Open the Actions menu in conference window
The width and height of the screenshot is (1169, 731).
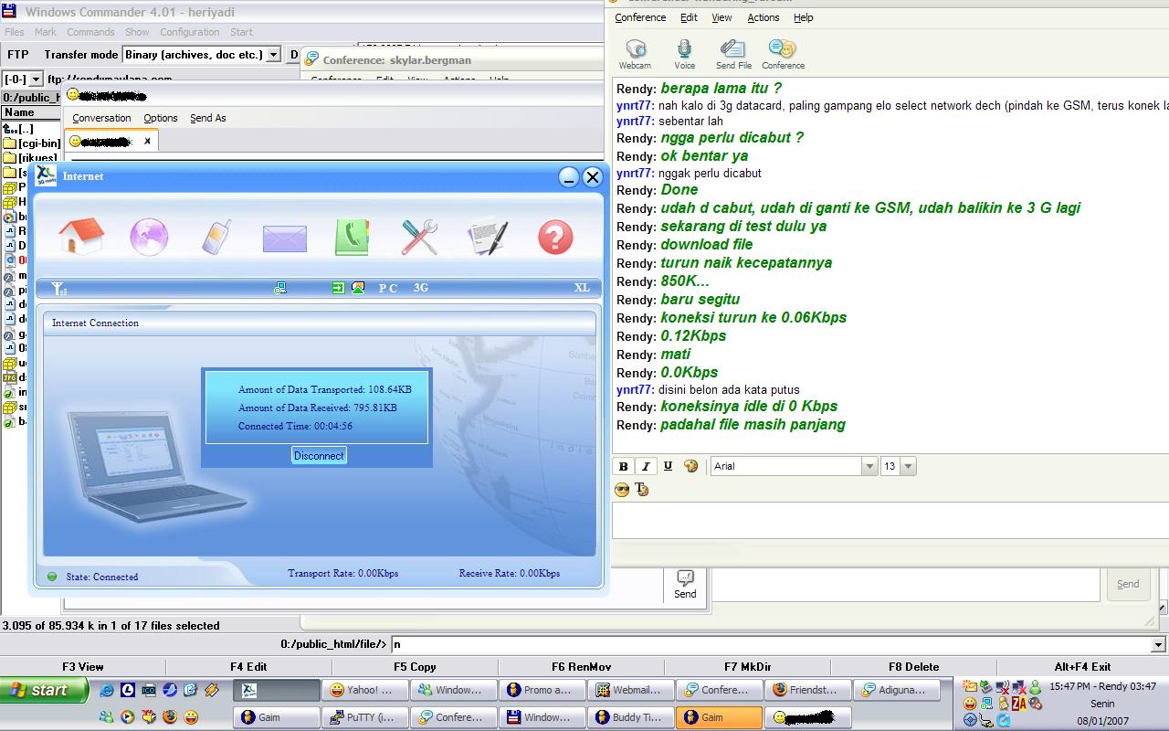coord(763,17)
